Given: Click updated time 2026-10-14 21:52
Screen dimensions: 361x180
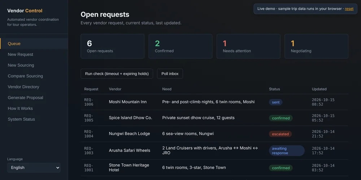Looking at the screenshot, I should [323, 134].
